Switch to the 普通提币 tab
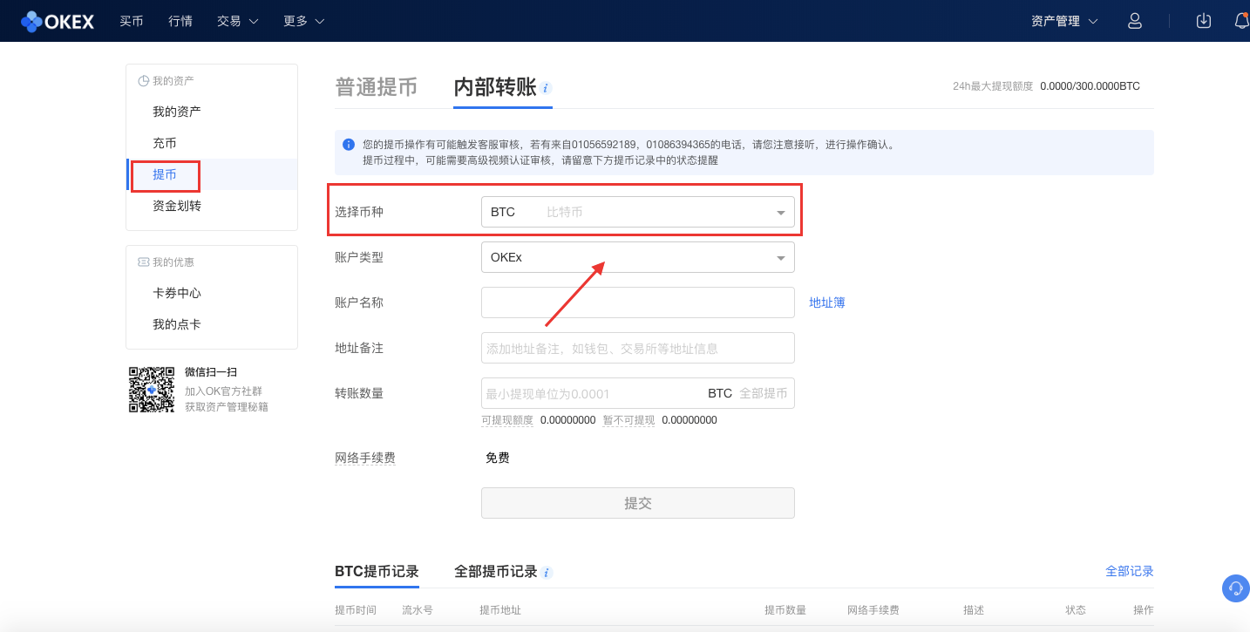The width and height of the screenshot is (1250, 632). [x=377, y=86]
